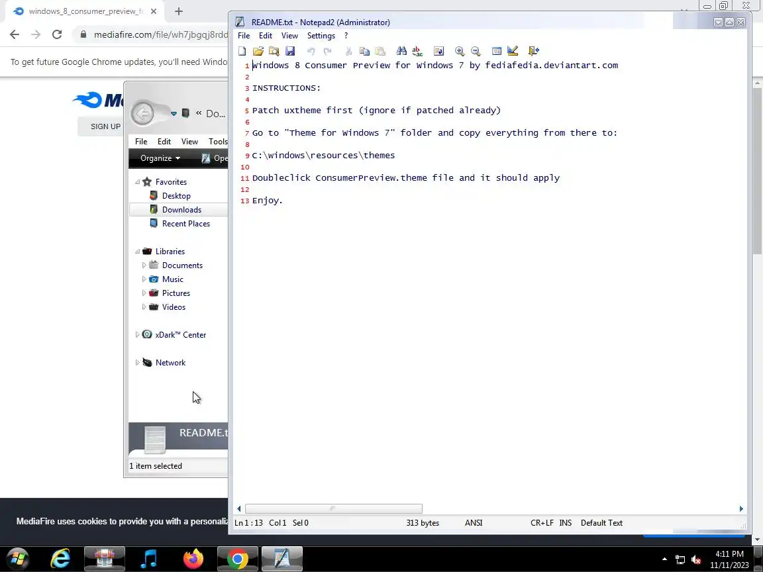Open Explorer's recent pages dropdown arrow

tap(174, 113)
